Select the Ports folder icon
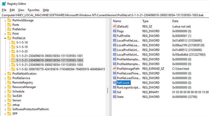Screen dimensions: 209x116 click(9, 25)
